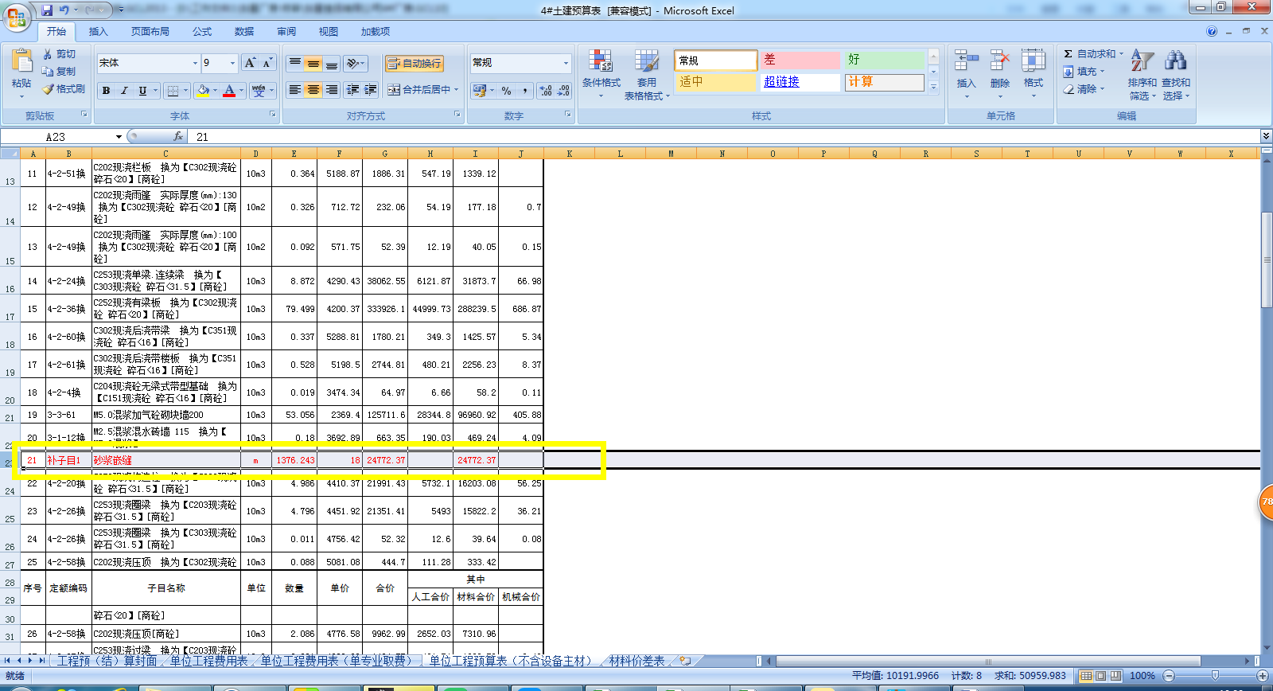This screenshot has height=691, width=1273.
Task: Click the insert function fx icon
Action: click(178, 137)
